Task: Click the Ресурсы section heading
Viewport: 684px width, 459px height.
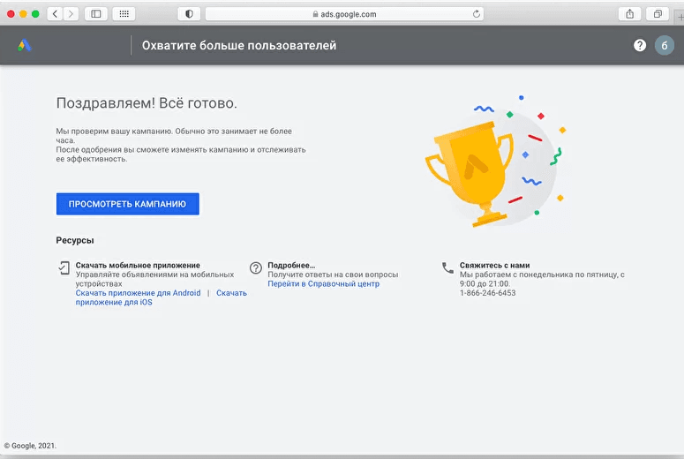Action: (x=75, y=240)
